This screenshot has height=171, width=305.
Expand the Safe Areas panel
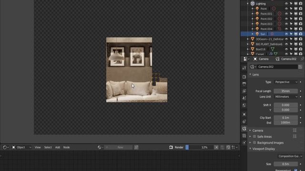click(250, 136)
